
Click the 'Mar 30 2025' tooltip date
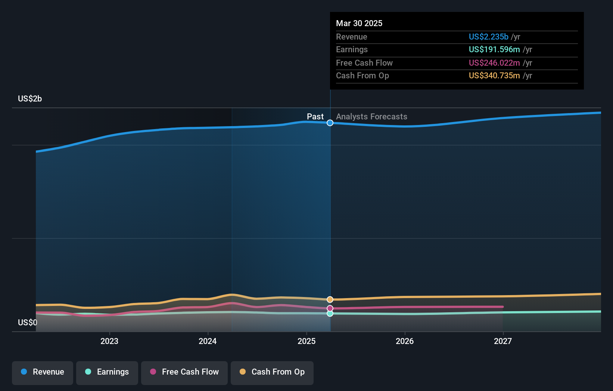pos(359,23)
